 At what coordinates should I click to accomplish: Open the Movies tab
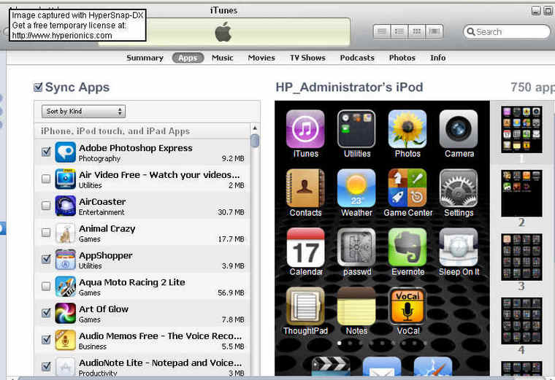click(261, 58)
